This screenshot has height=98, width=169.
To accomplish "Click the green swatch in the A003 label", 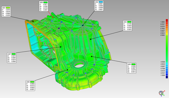I will pyautogui.click(x=129, y=22).
